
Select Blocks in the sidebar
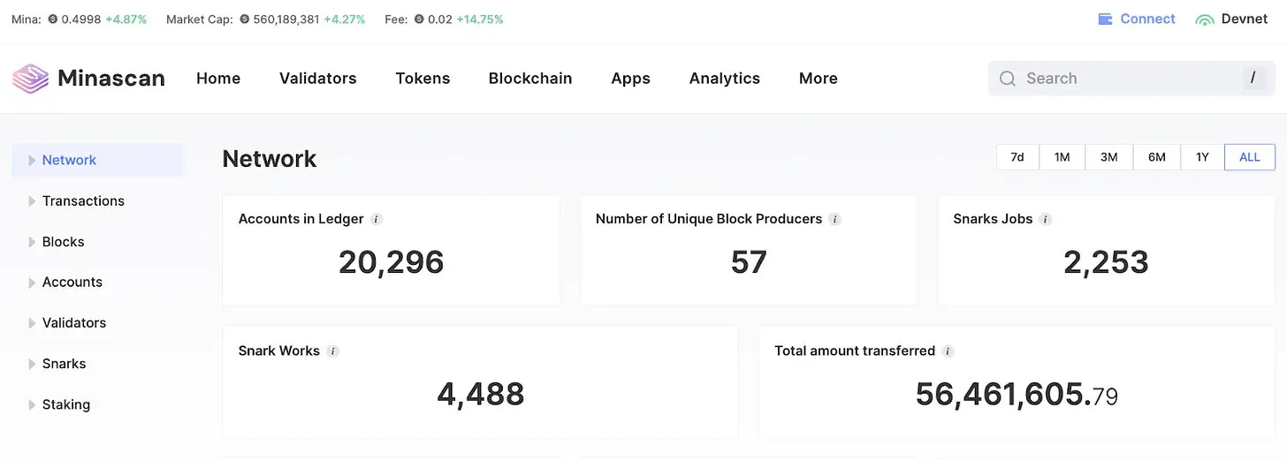(x=64, y=242)
